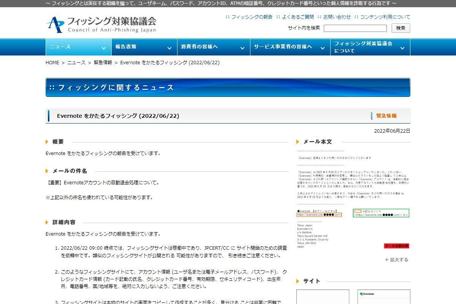Click the subject line 【重要】Evernoteアカウントの自動退会処理について。

[103, 183]
